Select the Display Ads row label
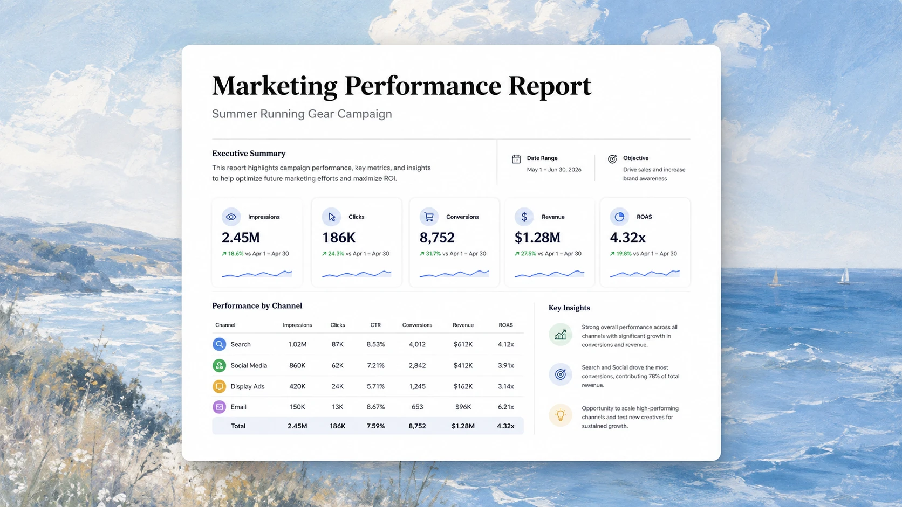 [248, 386]
